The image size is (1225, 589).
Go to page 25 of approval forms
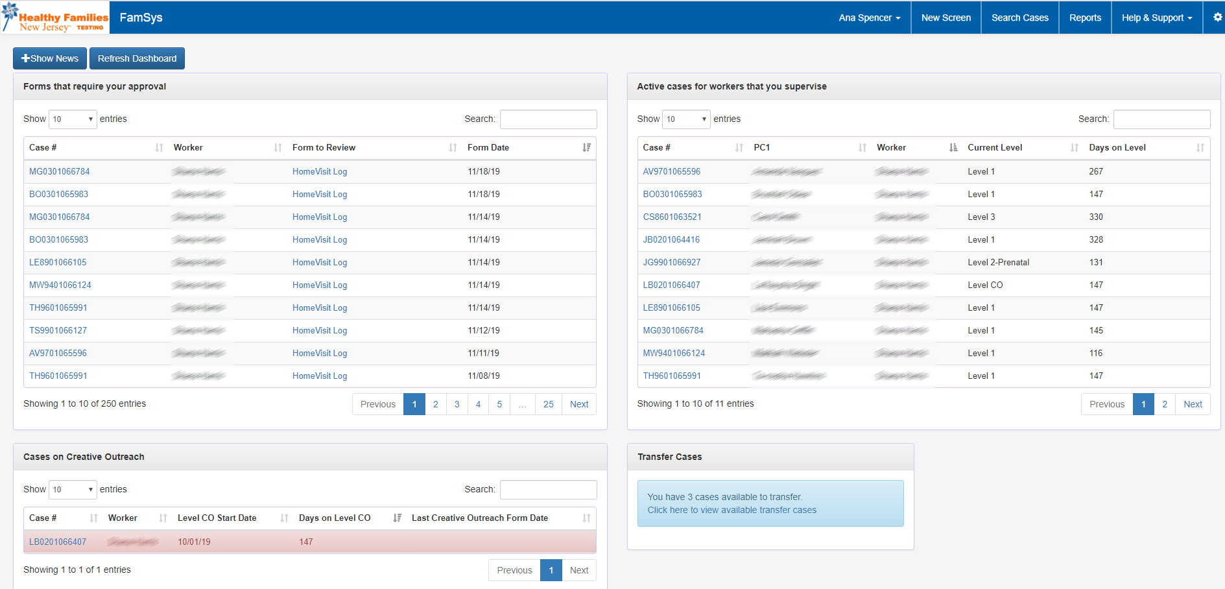(548, 404)
